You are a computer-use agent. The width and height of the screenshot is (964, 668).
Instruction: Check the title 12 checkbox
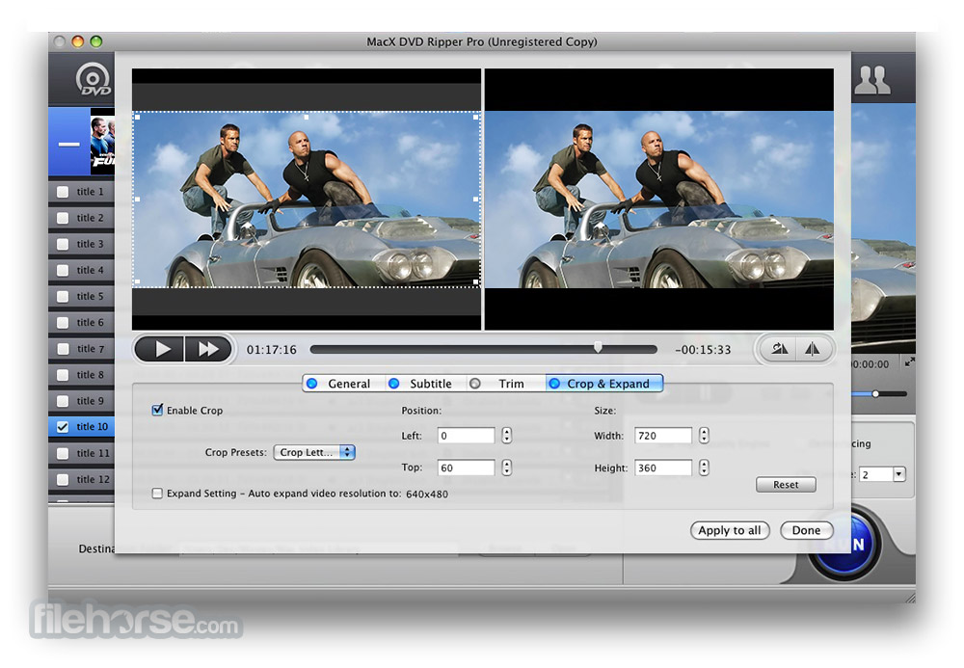click(63, 479)
